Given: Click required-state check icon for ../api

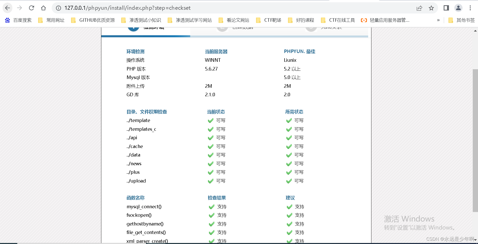Looking at the screenshot, I should pyautogui.click(x=289, y=138).
